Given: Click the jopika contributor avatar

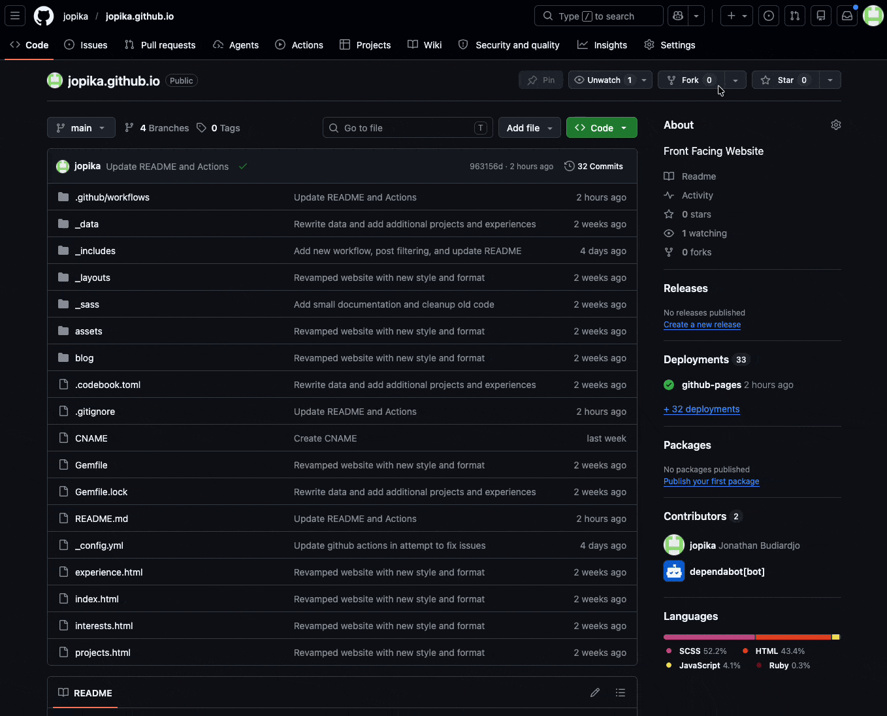Looking at the screenshot, I should click(674, 545).
